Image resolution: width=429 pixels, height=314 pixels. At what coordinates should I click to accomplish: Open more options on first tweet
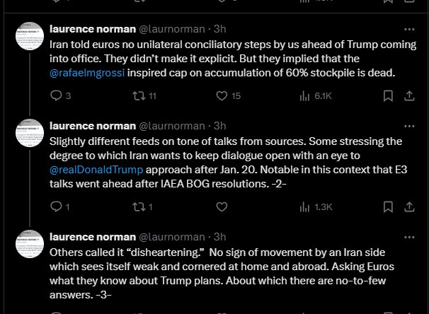(409, 29)
